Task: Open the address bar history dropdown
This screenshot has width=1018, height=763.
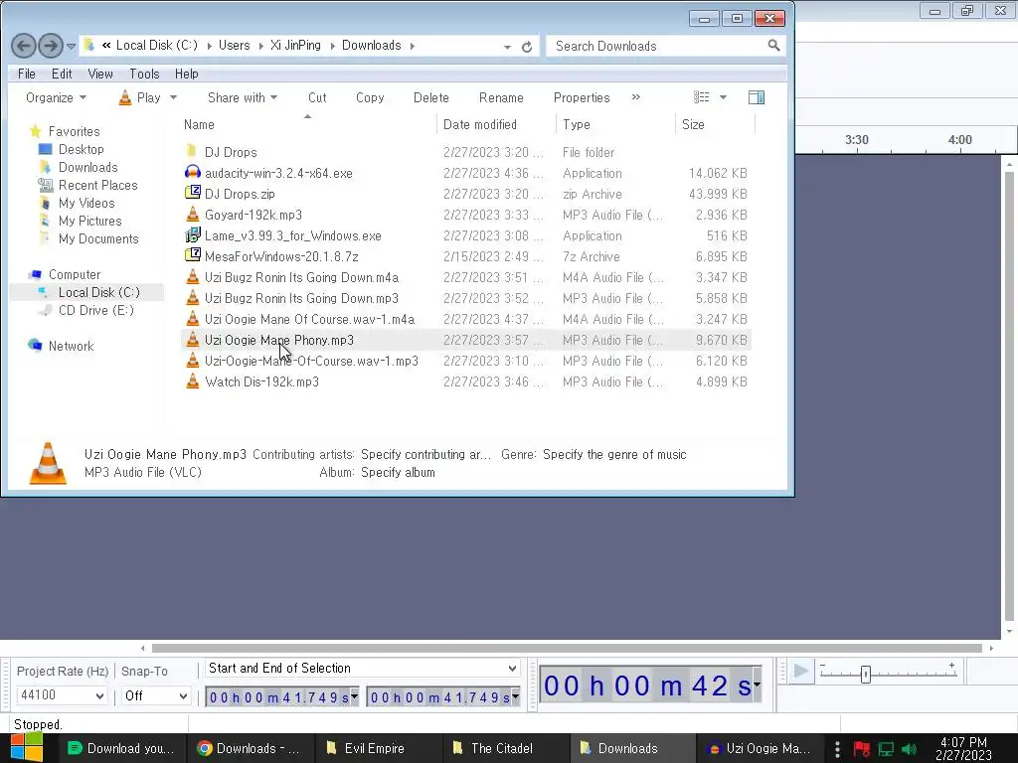Action: click(x=507, y=47)
